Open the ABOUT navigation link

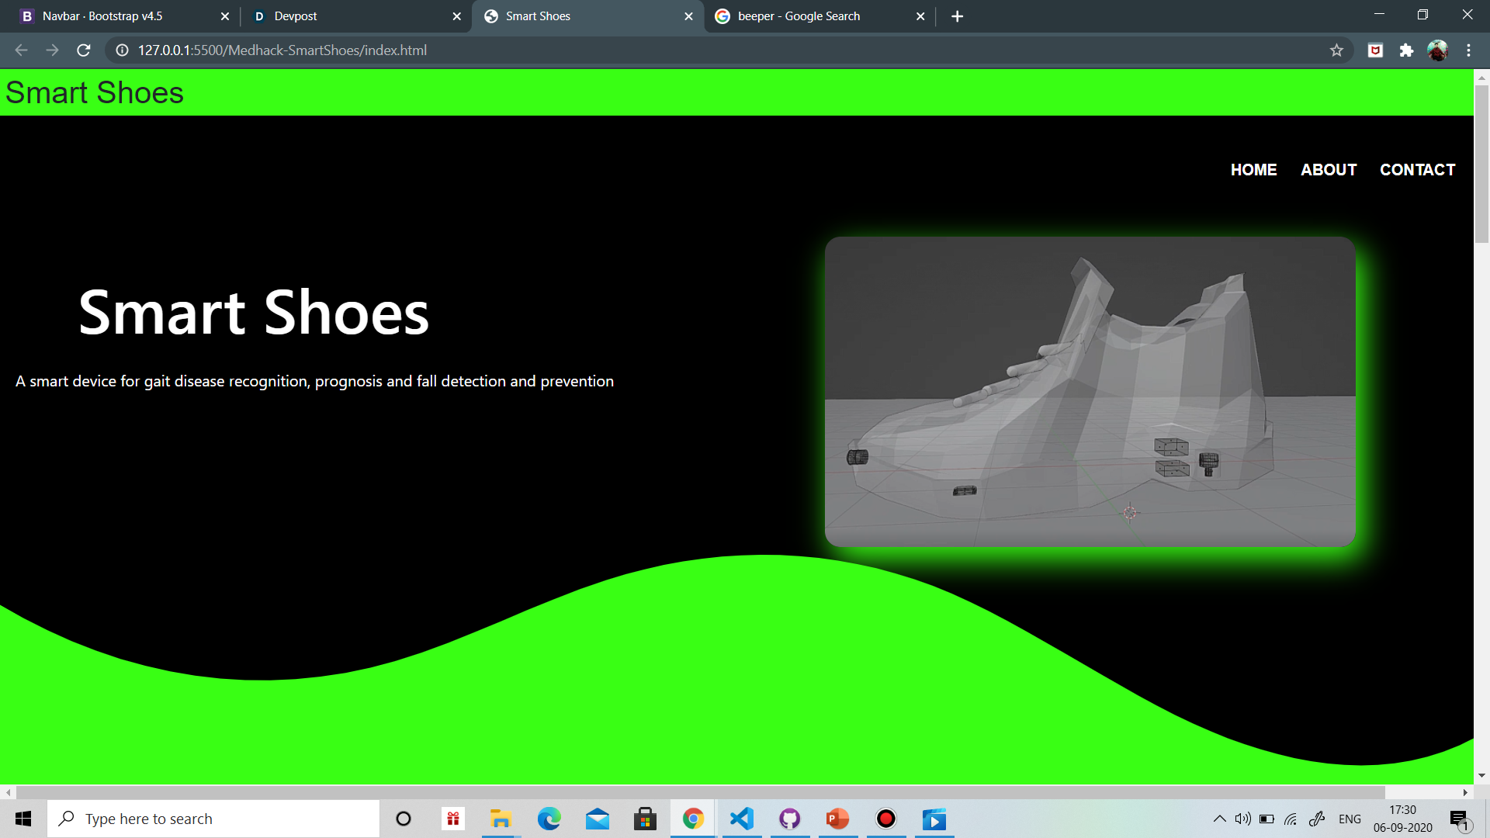(1329, 170)
